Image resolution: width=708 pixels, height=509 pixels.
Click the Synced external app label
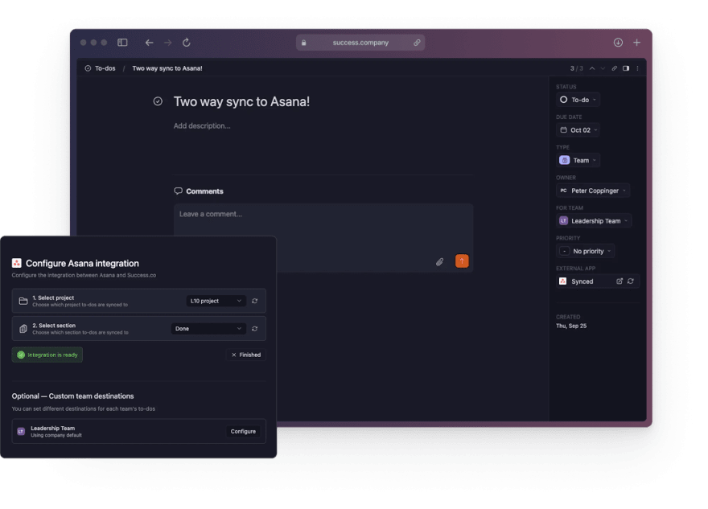pyautogui.click(x=582, y=281)
